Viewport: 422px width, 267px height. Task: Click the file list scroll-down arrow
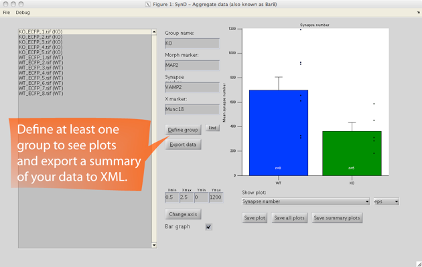[x=154, y=245]
